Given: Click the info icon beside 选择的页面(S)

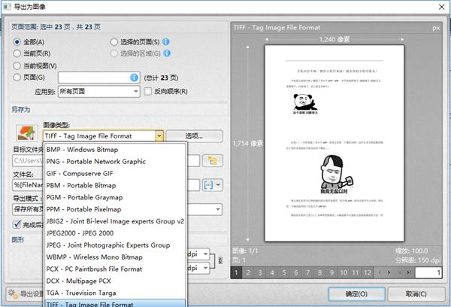Looking at the screenshot, I should pyautogui.click(x=166, y=41).
